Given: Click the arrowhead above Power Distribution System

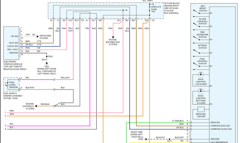Looking at the screenshot, I should 113,37.
